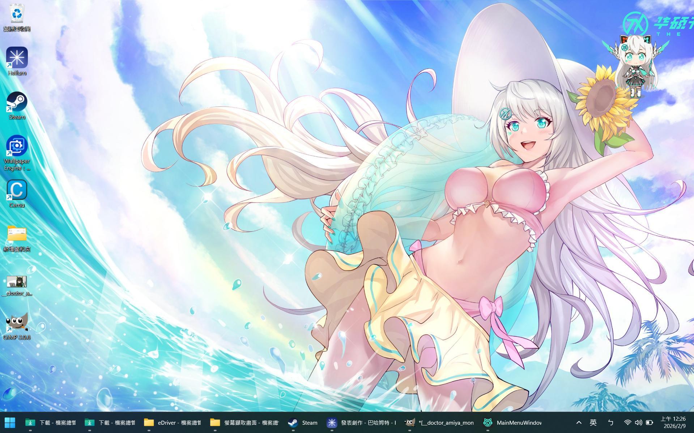Bring up the GIMP _doctor_amiya taskbar window
This screenshot has height=433, width=694.
(x=439, y=423)
